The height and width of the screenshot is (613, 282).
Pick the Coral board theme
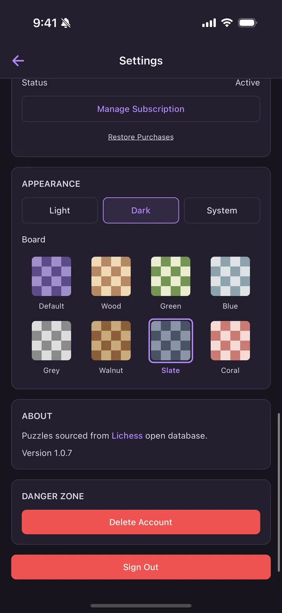tap(230, 341)
